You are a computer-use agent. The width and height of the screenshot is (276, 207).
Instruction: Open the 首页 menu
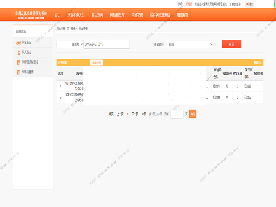click(58, 15)
